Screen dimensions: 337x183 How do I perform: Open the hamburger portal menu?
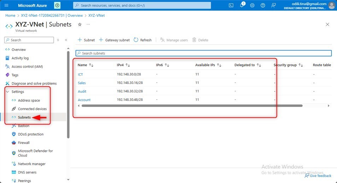tap(6, 5)
